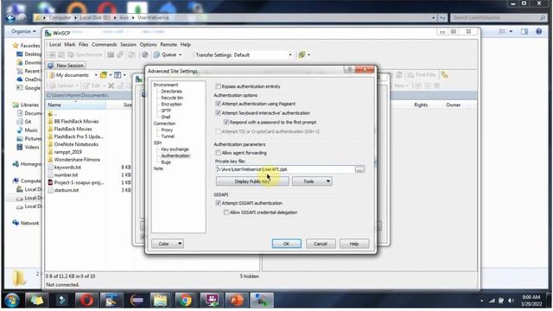The width and height of the screenshot is (553, 311).
Task: Click the Name column header
Action: click(76, 105)
